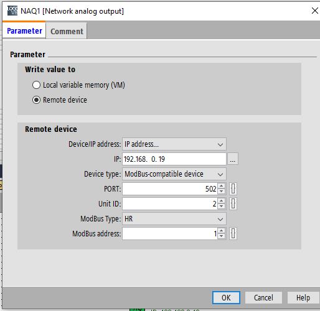Image resolution: width=320 pixels, height=311 pixels.
Task: Click the reference brackets icon beside PORT
Action: [x=233, y=188]
